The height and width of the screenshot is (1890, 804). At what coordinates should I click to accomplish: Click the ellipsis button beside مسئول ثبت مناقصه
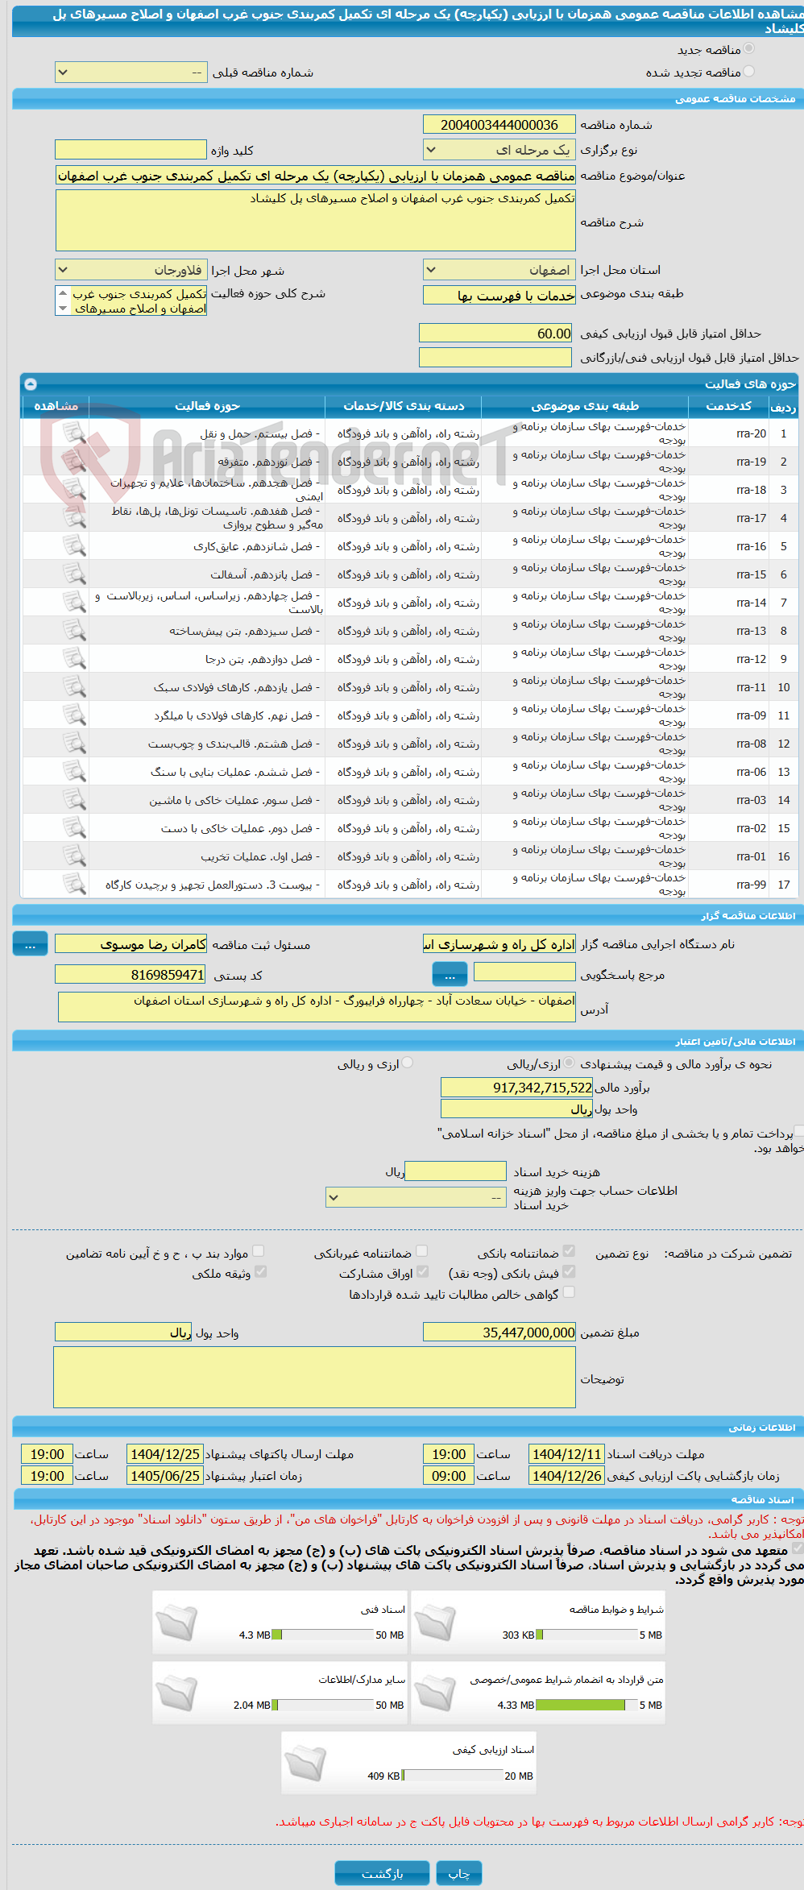click(x=31, y=944)
